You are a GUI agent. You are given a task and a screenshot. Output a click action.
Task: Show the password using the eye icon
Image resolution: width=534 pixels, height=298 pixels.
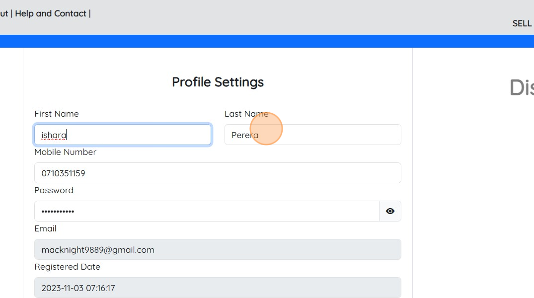tap(390, 211)
